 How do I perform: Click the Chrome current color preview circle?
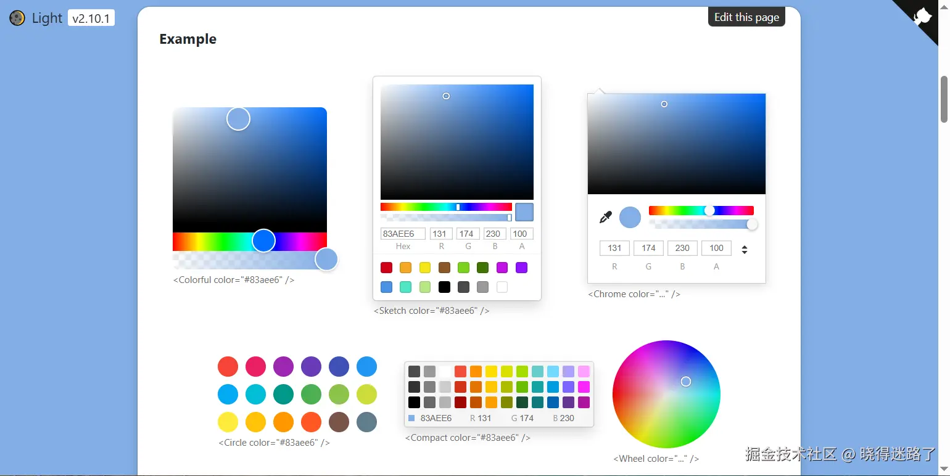click(630, 217)
